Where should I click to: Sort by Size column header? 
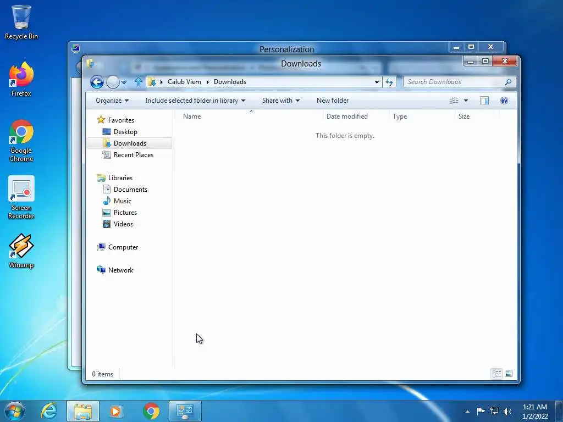464,116
